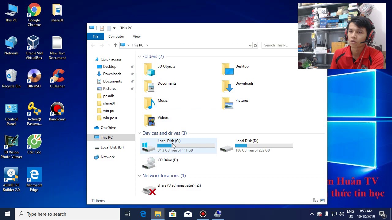Open the win pe u folder in sidebar

pyautogui.click(x=110, y=118)
